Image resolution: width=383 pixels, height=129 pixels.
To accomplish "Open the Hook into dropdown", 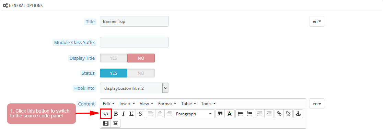I will click(x=134, y=88).
